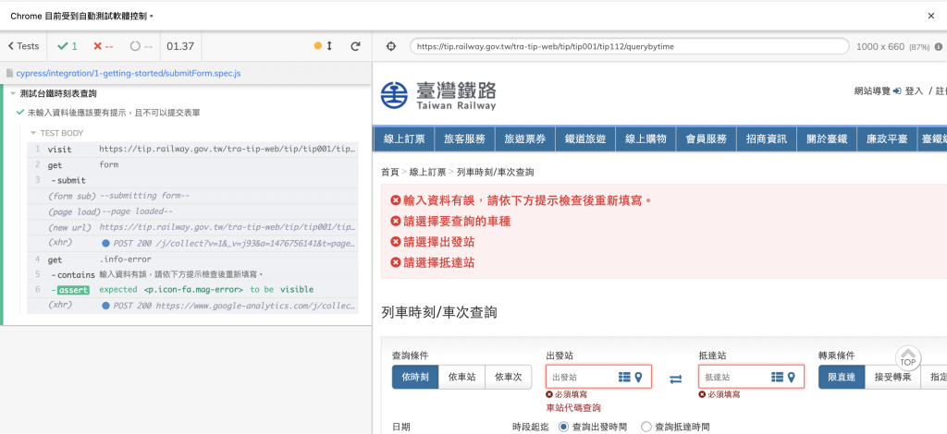Click the google-analytics xhr row
Viewport: 947px width, 434px height.
pyautogui.click(x=192, y=306)
